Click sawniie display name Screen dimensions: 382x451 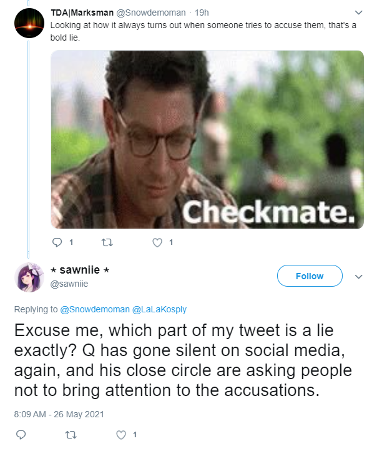click(x=80, y=270)
